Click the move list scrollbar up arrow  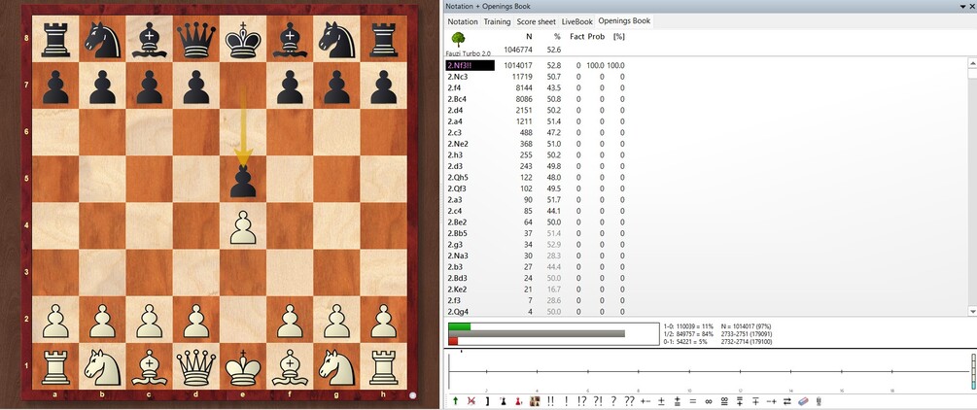tap(971, 63)
